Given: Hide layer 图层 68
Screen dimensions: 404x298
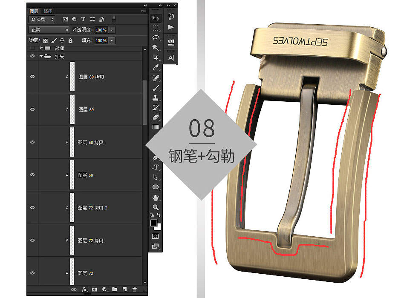Looking at the screenshot, I should 32,175.
